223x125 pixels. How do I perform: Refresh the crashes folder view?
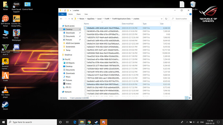pyautogui.click(x=166, y=19)
